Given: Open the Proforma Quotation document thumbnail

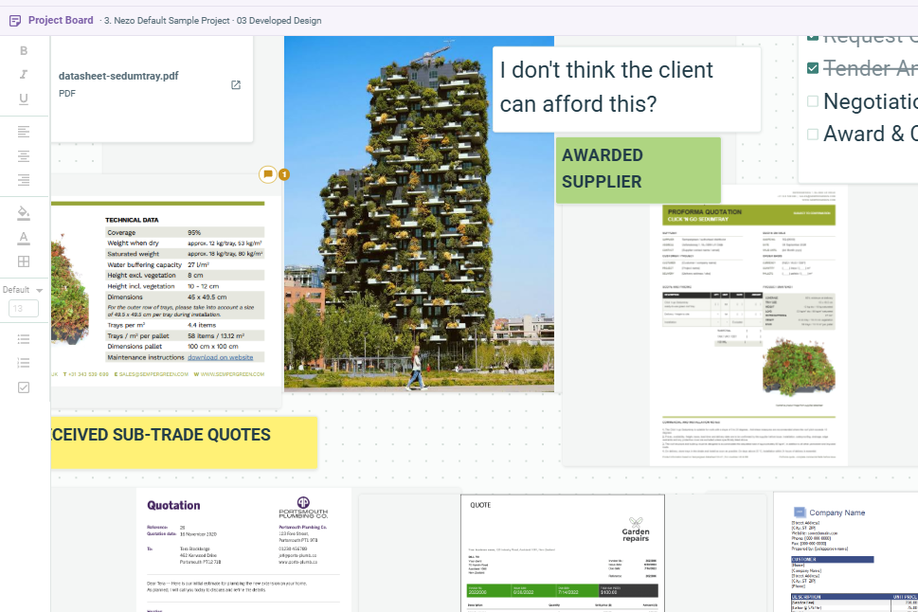Looking at the screenshot, I should 748,326.
